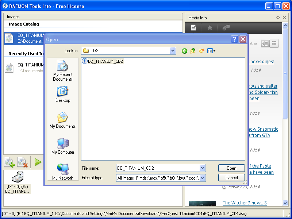Open the Look in folder dropdown

[173, 51]
